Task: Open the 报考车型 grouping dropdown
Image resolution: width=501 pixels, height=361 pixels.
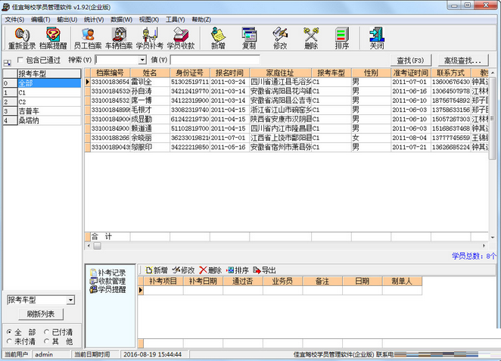Action: coord(70,300)
